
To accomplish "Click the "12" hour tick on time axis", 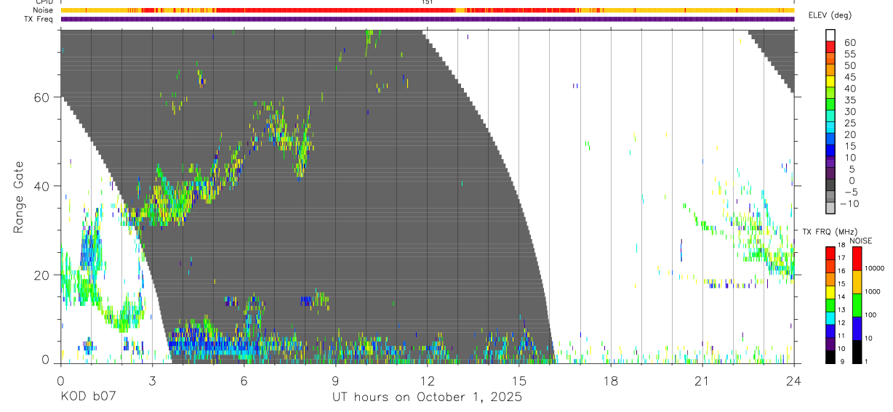I will (427, 380).
